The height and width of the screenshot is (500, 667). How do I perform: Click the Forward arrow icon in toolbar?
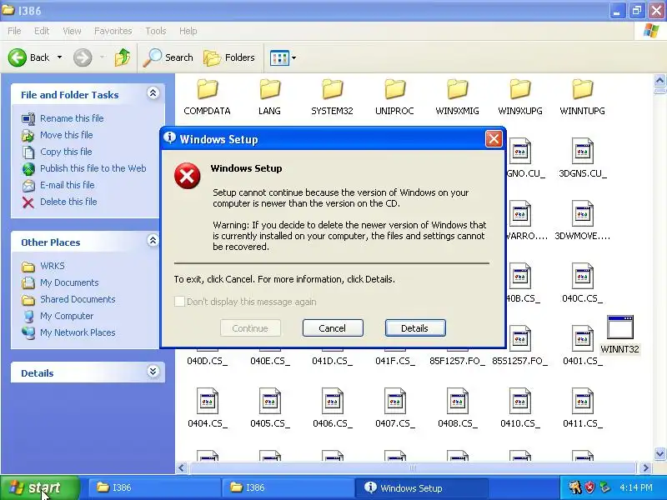click(83, 57)
